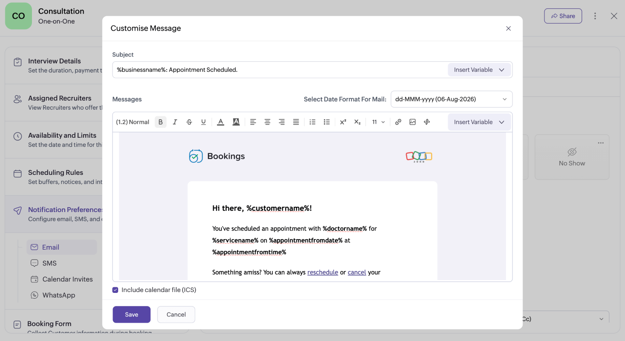Save the customised message
The image size is (625, 341).
pyautogui.click(x=132, y=314)
